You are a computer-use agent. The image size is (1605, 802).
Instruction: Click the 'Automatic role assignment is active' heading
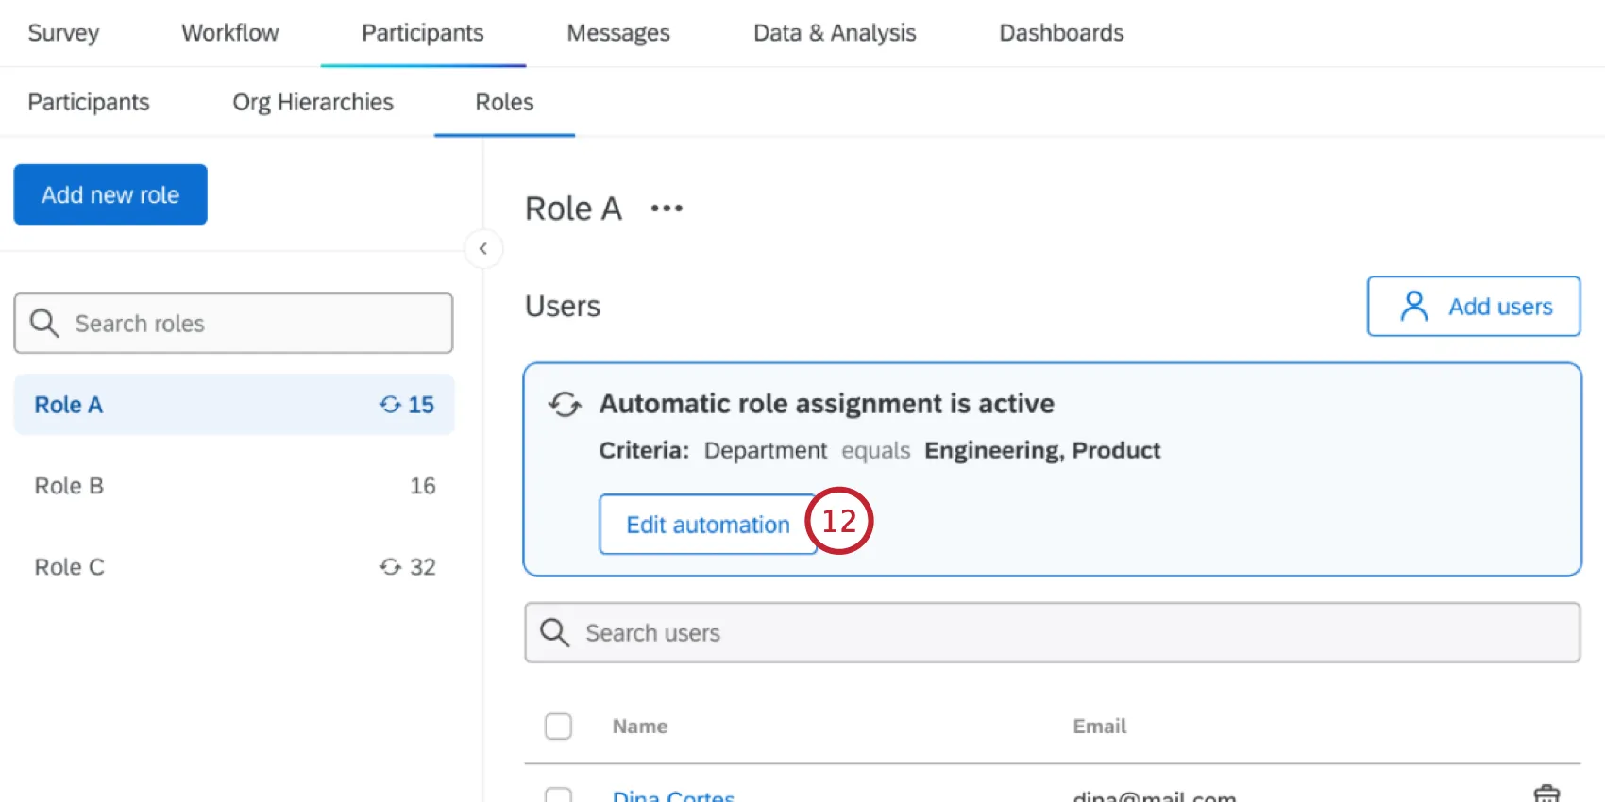tap(827, 404)
